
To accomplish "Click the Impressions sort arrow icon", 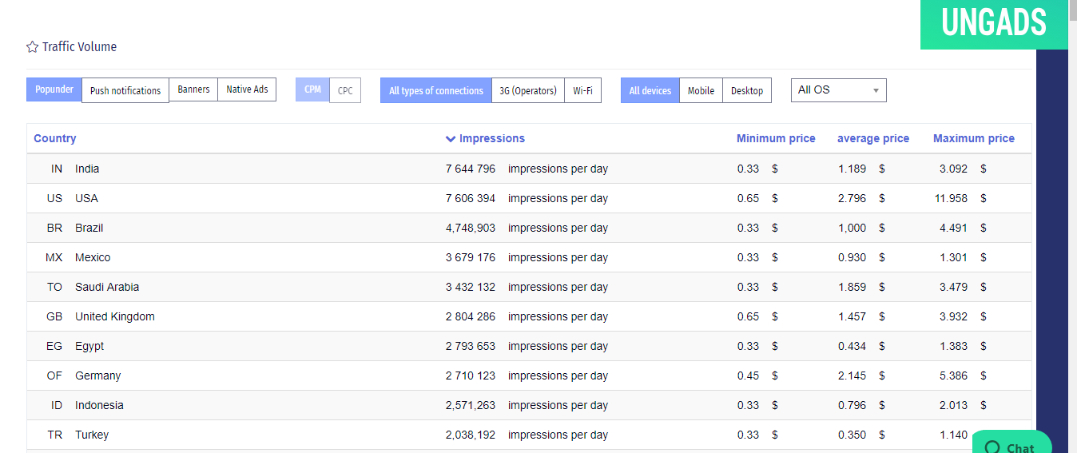I will (x=451, y=139).
